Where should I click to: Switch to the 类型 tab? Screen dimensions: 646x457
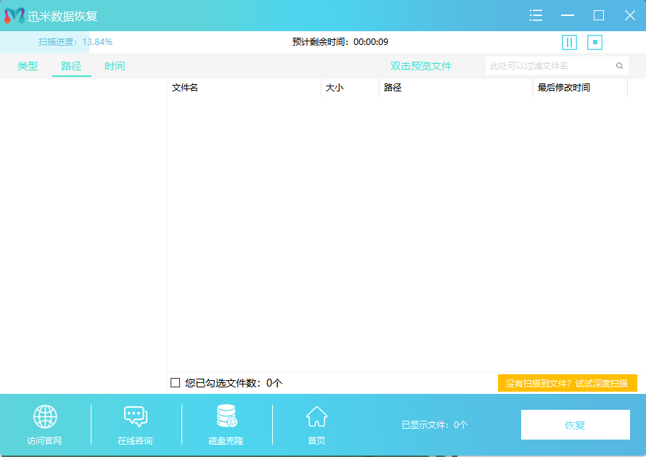pos(27,65)
